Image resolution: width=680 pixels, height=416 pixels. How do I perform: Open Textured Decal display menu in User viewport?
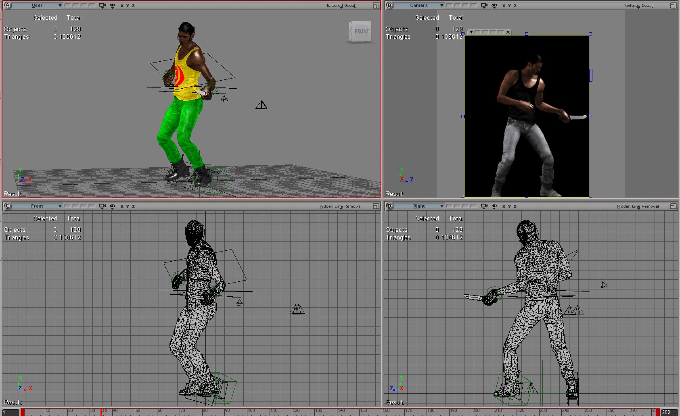coord(341,6)
